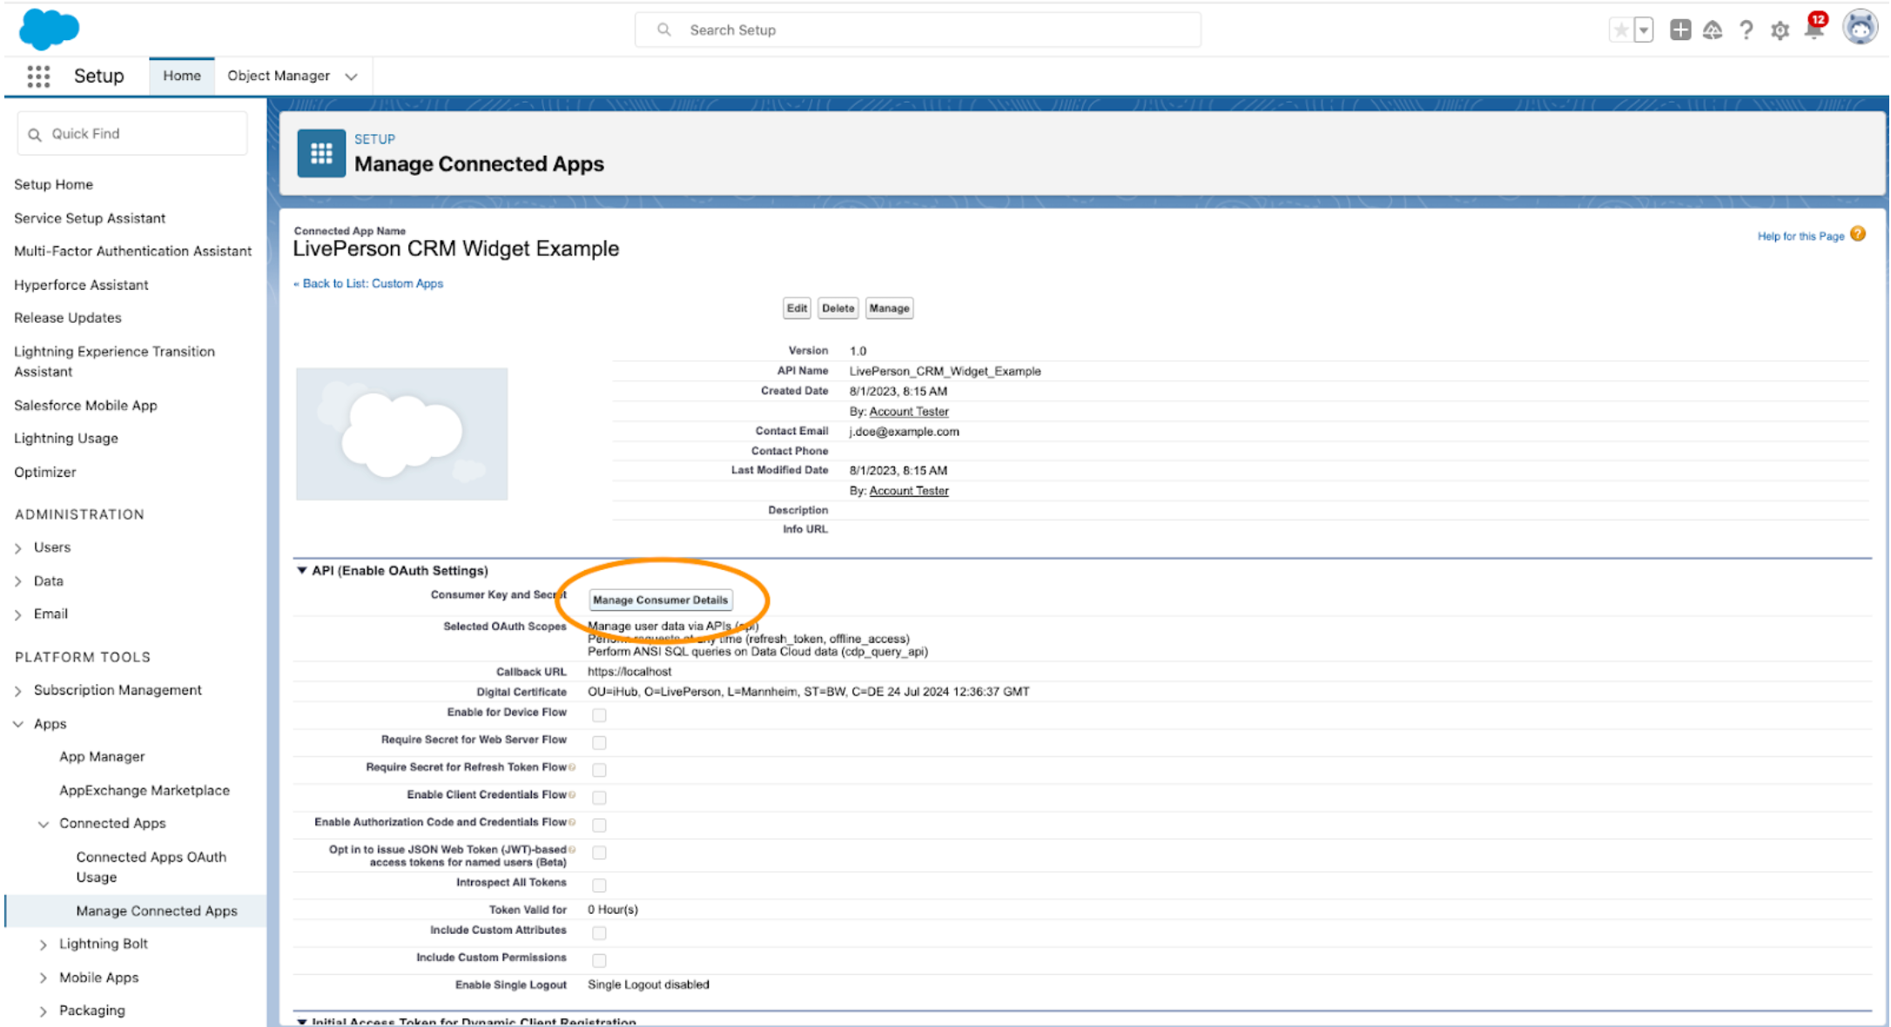Screen dimensions: 1891x1027
Task: Click the Trailhead guidance icon
Action: [1713, 30]
